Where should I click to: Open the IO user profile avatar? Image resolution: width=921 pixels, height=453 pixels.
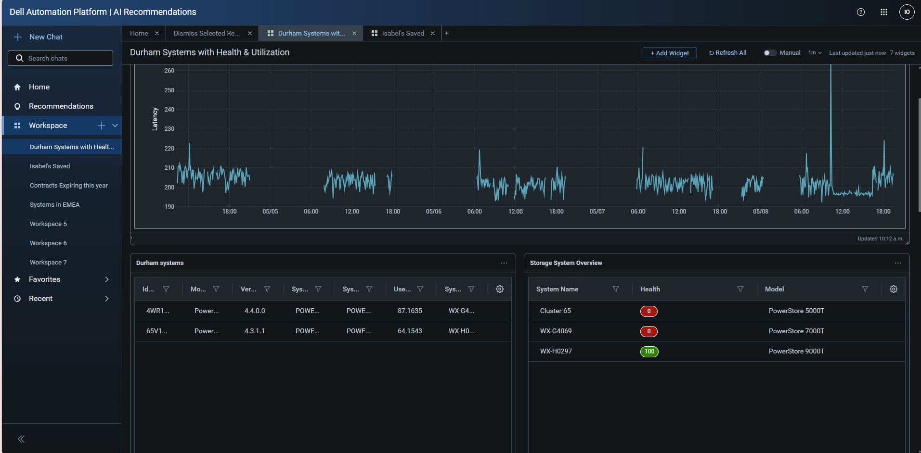(907, 12)
